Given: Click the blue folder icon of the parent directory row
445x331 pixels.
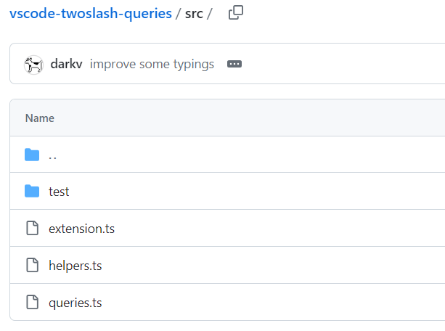Looking at the screenshot, I should coord(32,155).
